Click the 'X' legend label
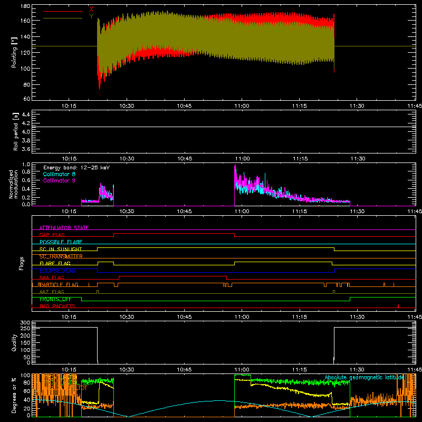 coord(91,9)
